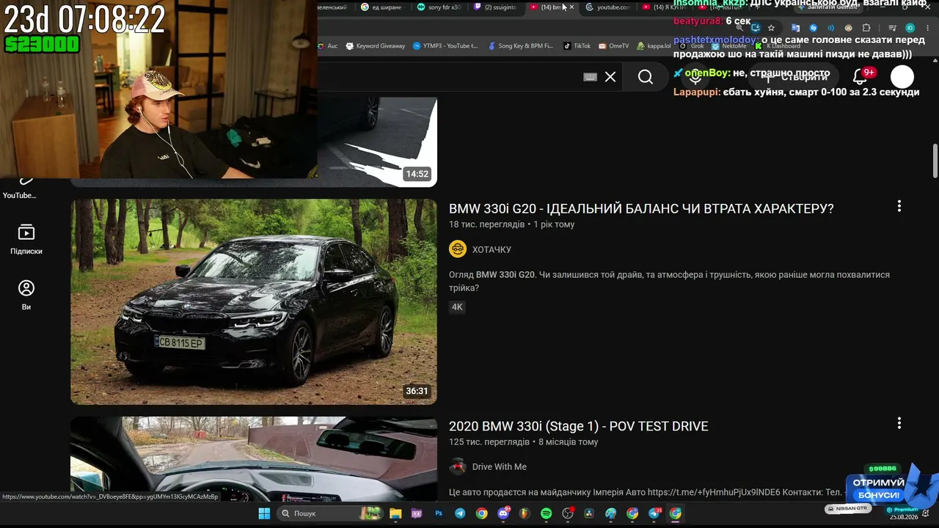This screenshot has width=939, height=528.
Task: Open the kappa.lol bookmark
Action: 654,45
